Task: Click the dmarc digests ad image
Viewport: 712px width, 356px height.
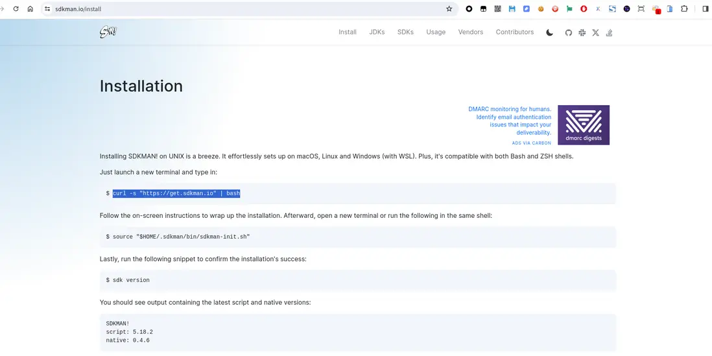Action: click(x=584, y=125)
